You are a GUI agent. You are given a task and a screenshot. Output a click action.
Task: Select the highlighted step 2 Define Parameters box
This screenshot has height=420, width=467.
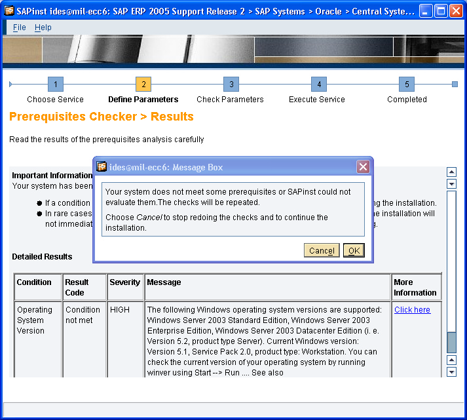tap(143, 85)
